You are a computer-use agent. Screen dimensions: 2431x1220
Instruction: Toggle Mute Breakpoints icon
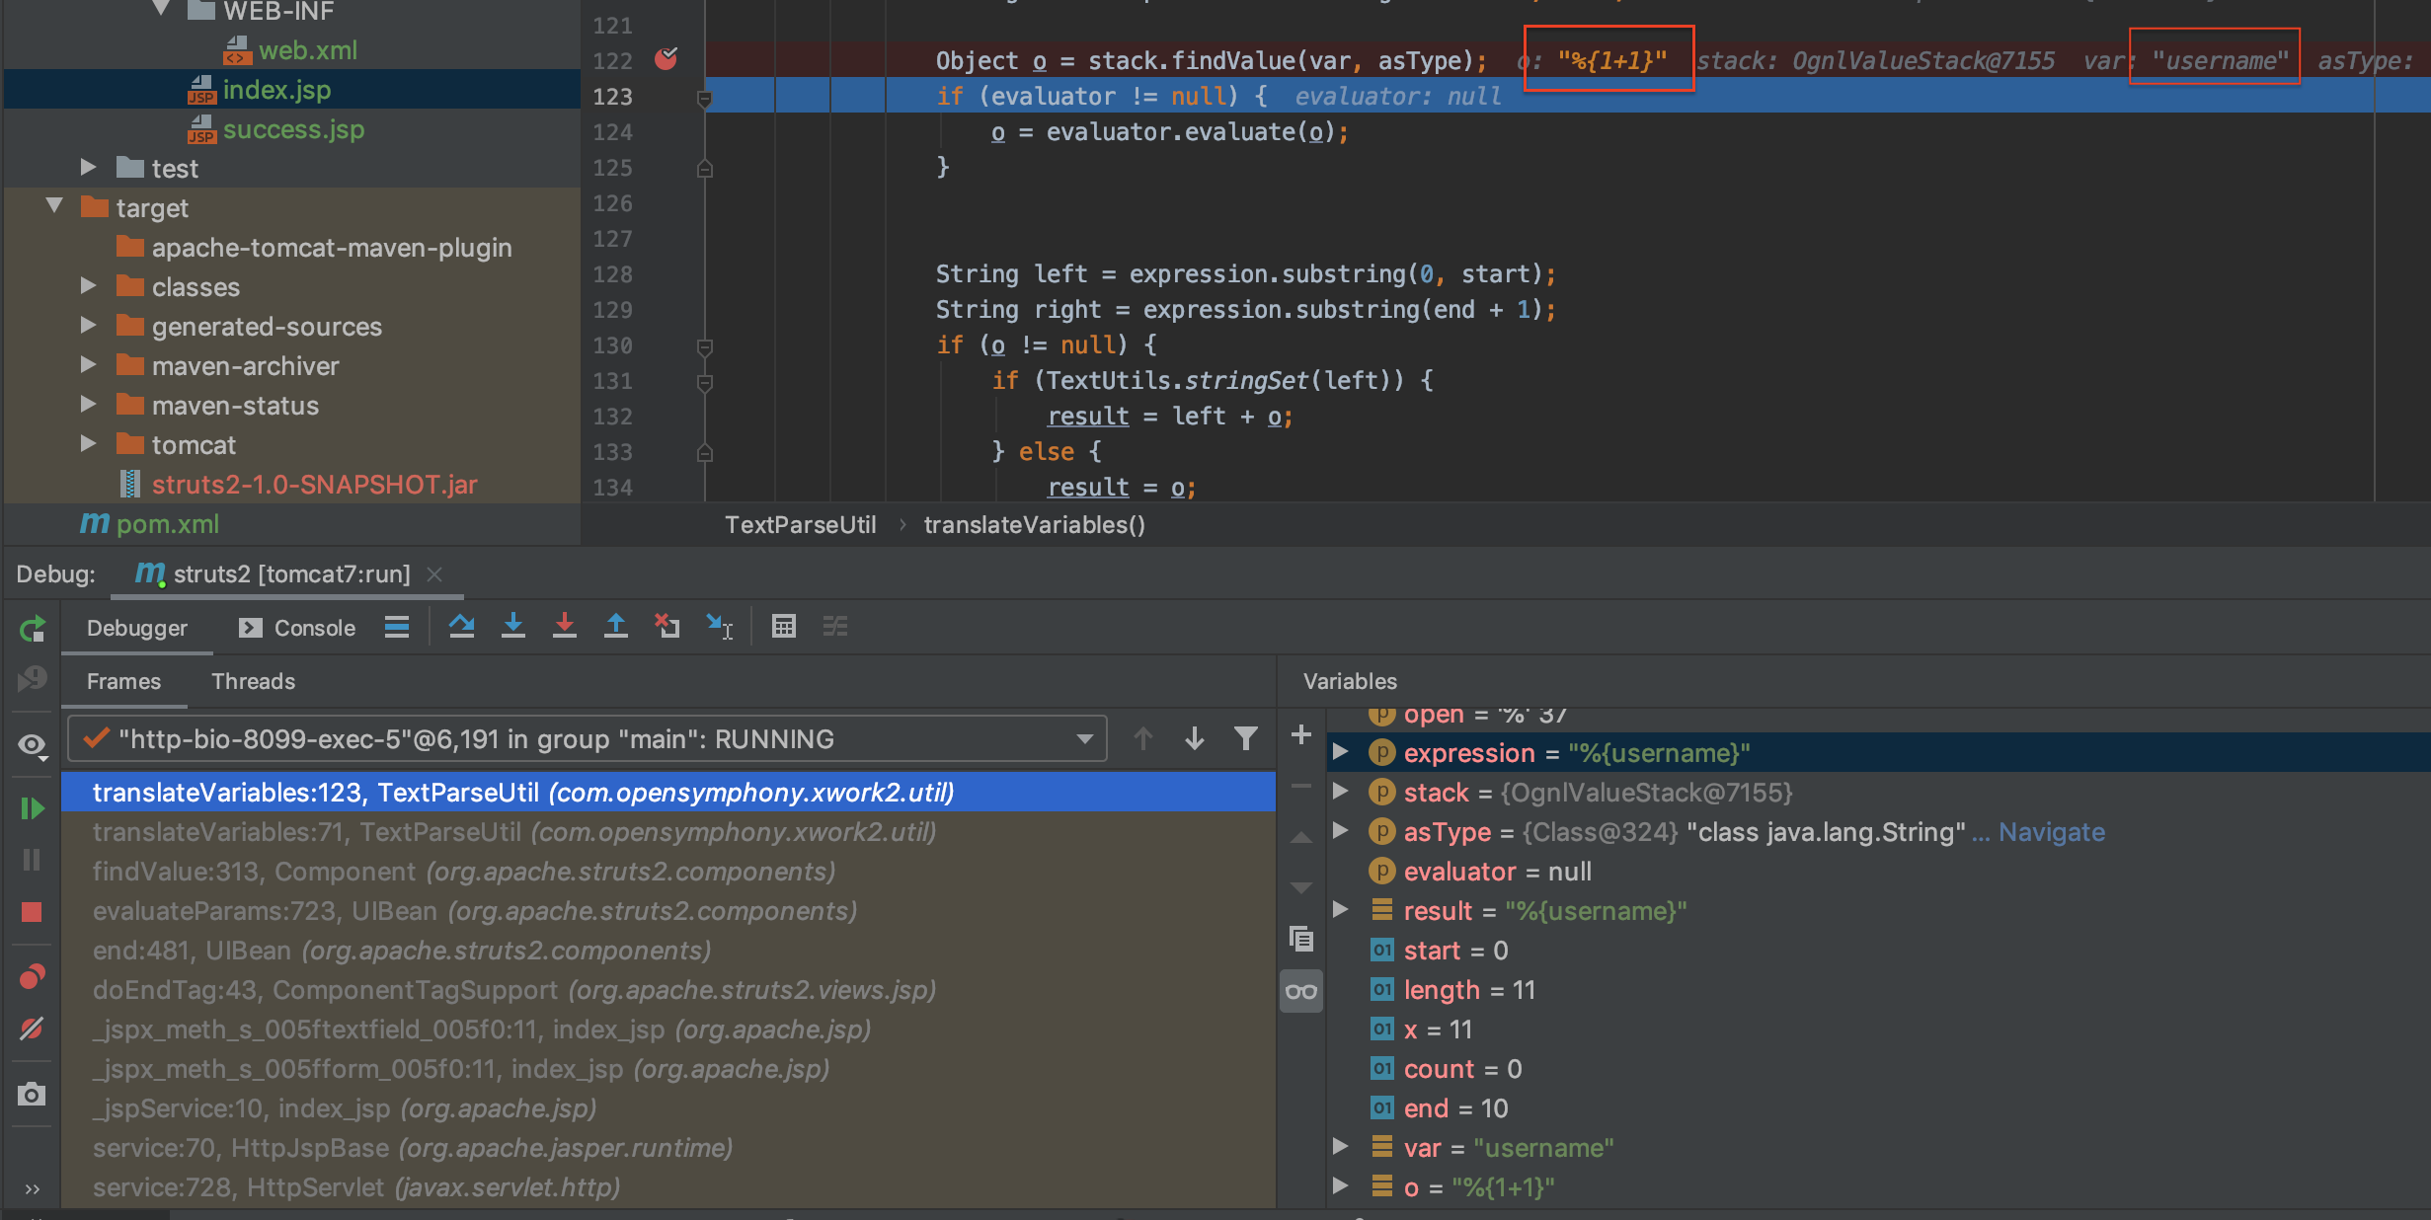pyautogui.click(x=33, y=1029)
